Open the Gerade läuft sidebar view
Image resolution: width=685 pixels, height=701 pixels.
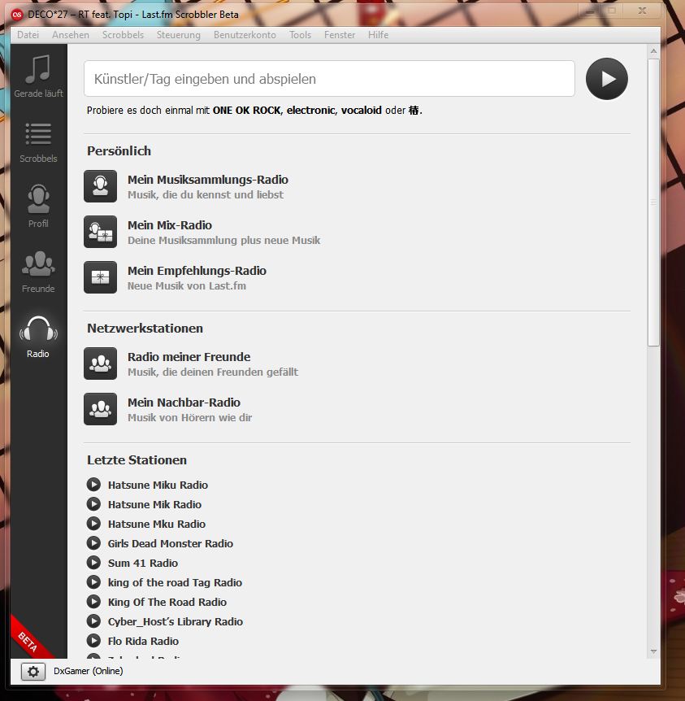click(38, 76)
